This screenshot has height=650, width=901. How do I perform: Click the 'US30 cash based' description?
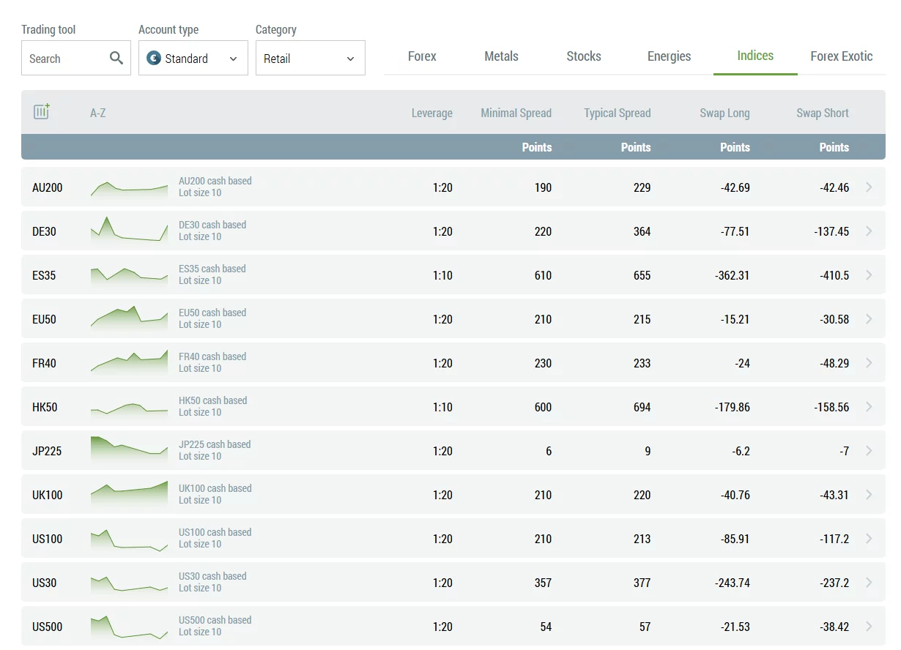tap(212, 576)
